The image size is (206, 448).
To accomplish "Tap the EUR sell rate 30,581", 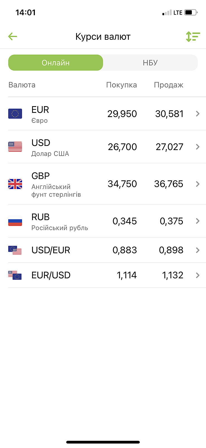I will [x=169, y=114].
